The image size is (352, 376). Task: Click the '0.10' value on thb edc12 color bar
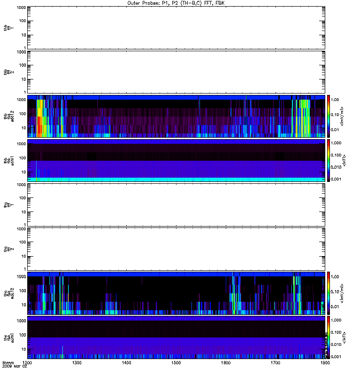335,115
